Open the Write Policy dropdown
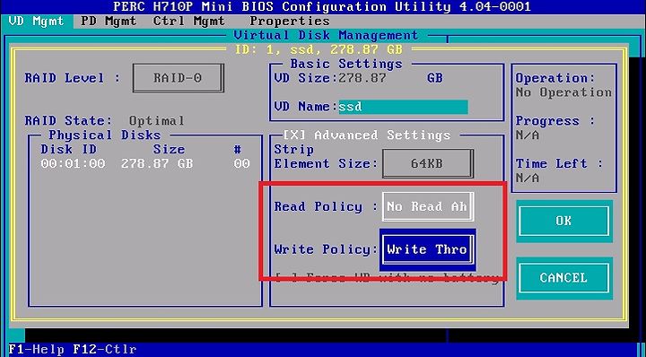This screenshot has width=646, height=357. 428,249
